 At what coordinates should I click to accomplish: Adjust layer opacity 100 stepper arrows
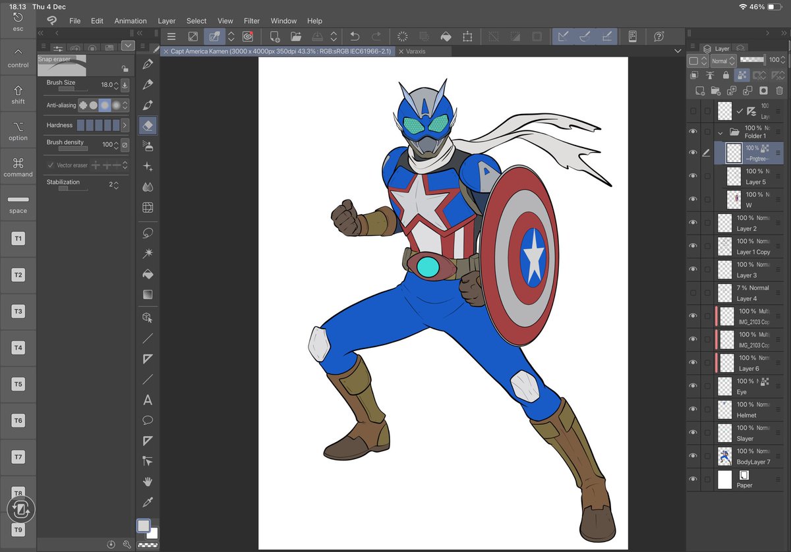point(784,61)
